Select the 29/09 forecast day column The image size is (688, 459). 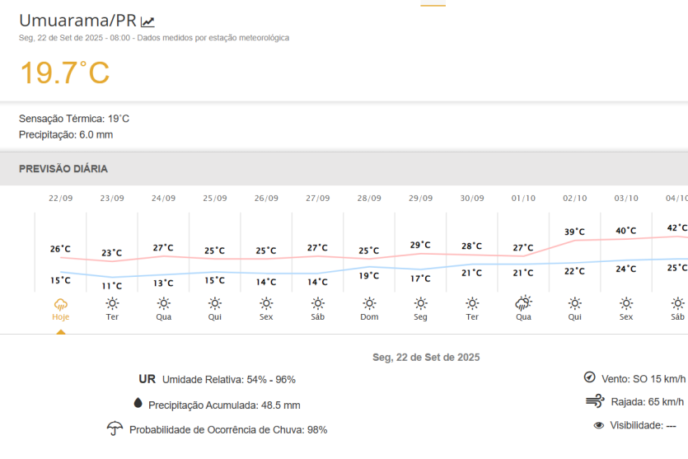coord(420,264)
